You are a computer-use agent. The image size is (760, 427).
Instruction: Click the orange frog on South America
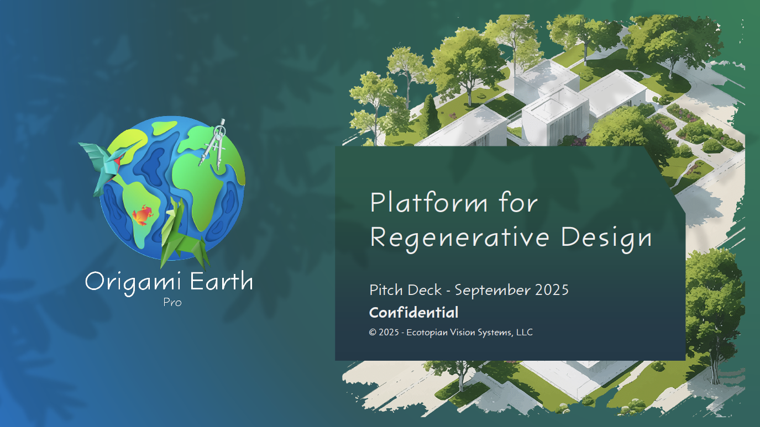click(x=141, y=215)
